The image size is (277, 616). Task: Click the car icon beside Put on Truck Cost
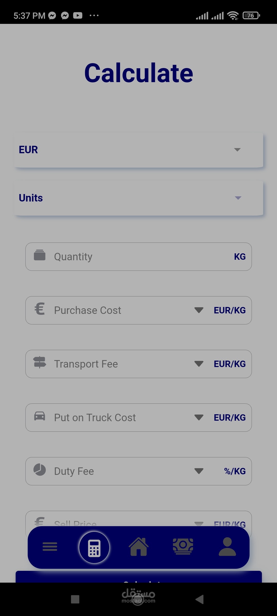pos(40,416)
